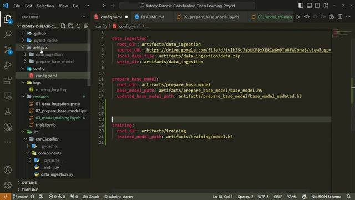Open the Edit menu
The image size is (355, 200).
coord(28,6)
